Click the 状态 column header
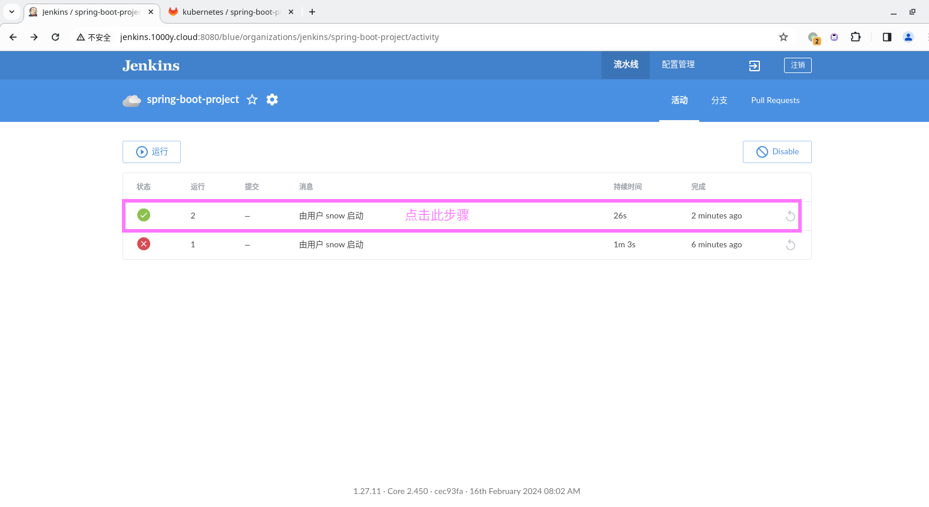 pyautogui.click(x=144, y=187)
